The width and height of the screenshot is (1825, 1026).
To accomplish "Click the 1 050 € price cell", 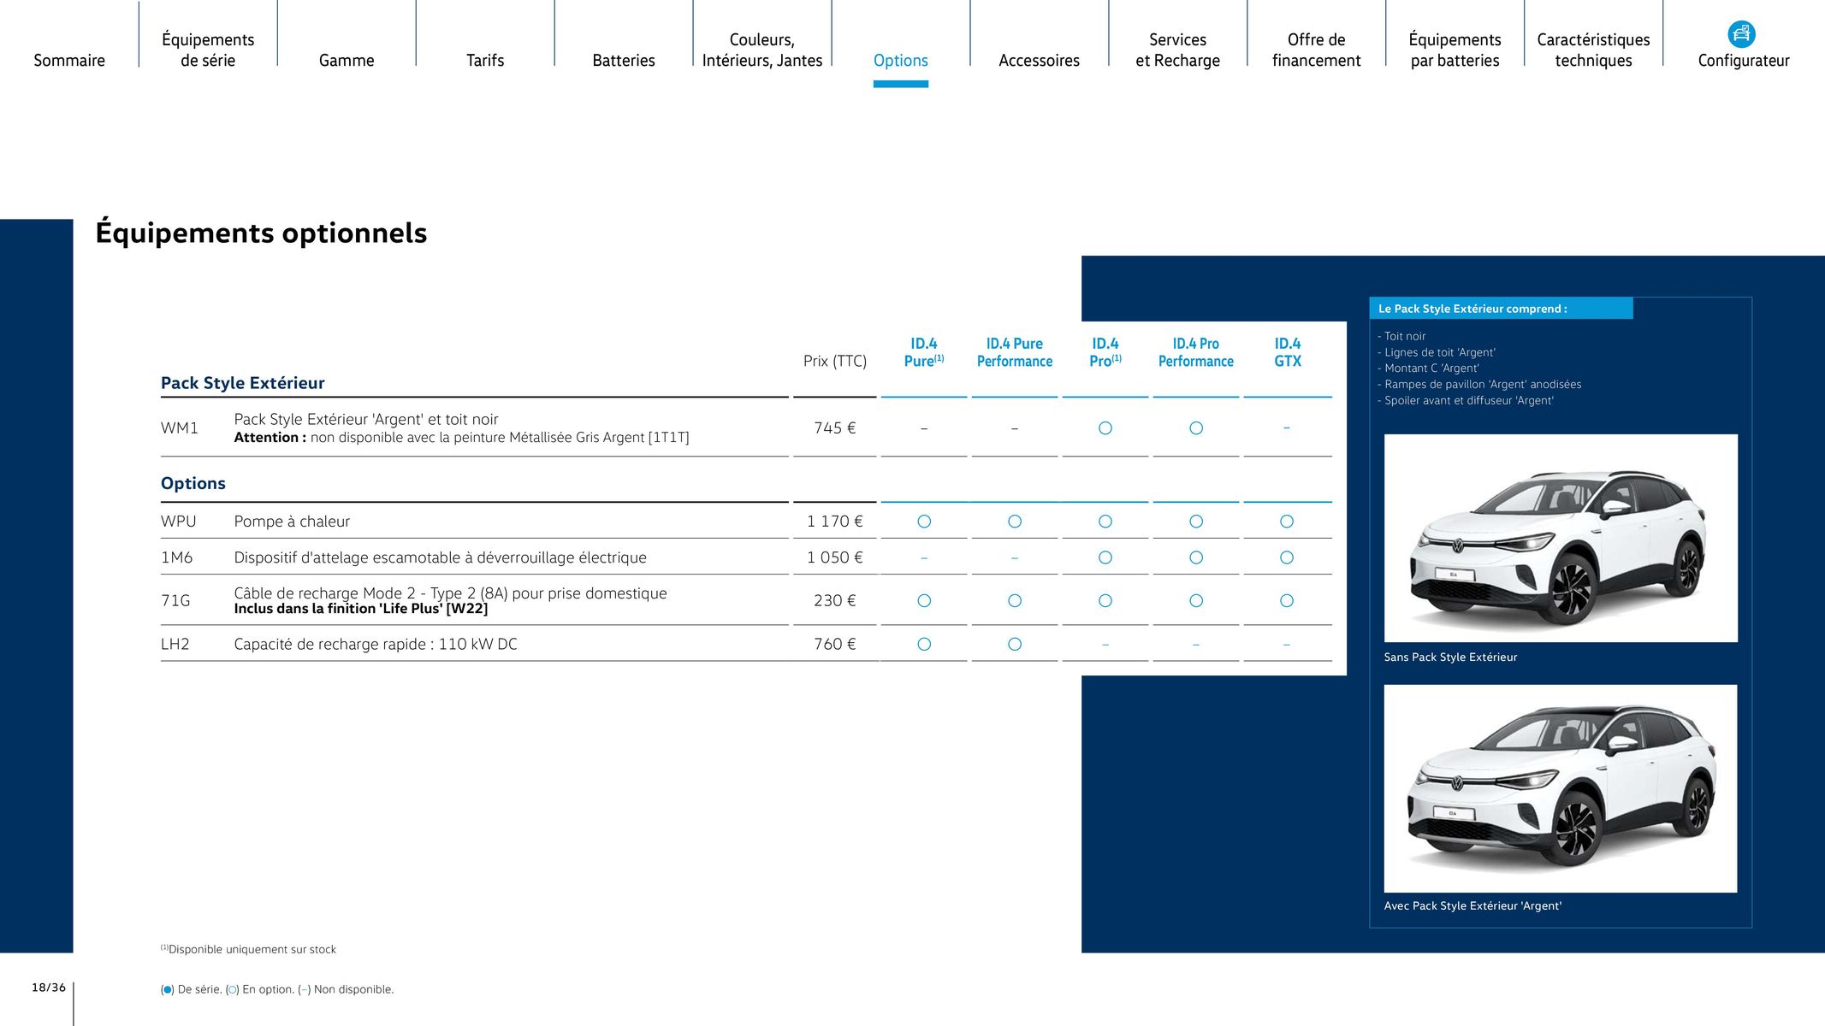I will (x=835, y=557).
